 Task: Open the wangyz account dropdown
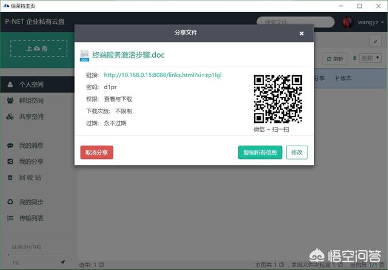(370, 22)
